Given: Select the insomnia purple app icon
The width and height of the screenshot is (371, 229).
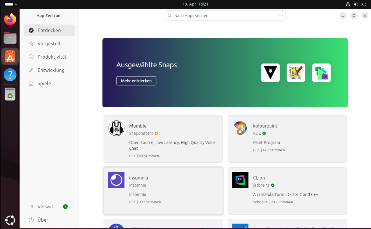Looking at the screenshot, I should (116, 180).
